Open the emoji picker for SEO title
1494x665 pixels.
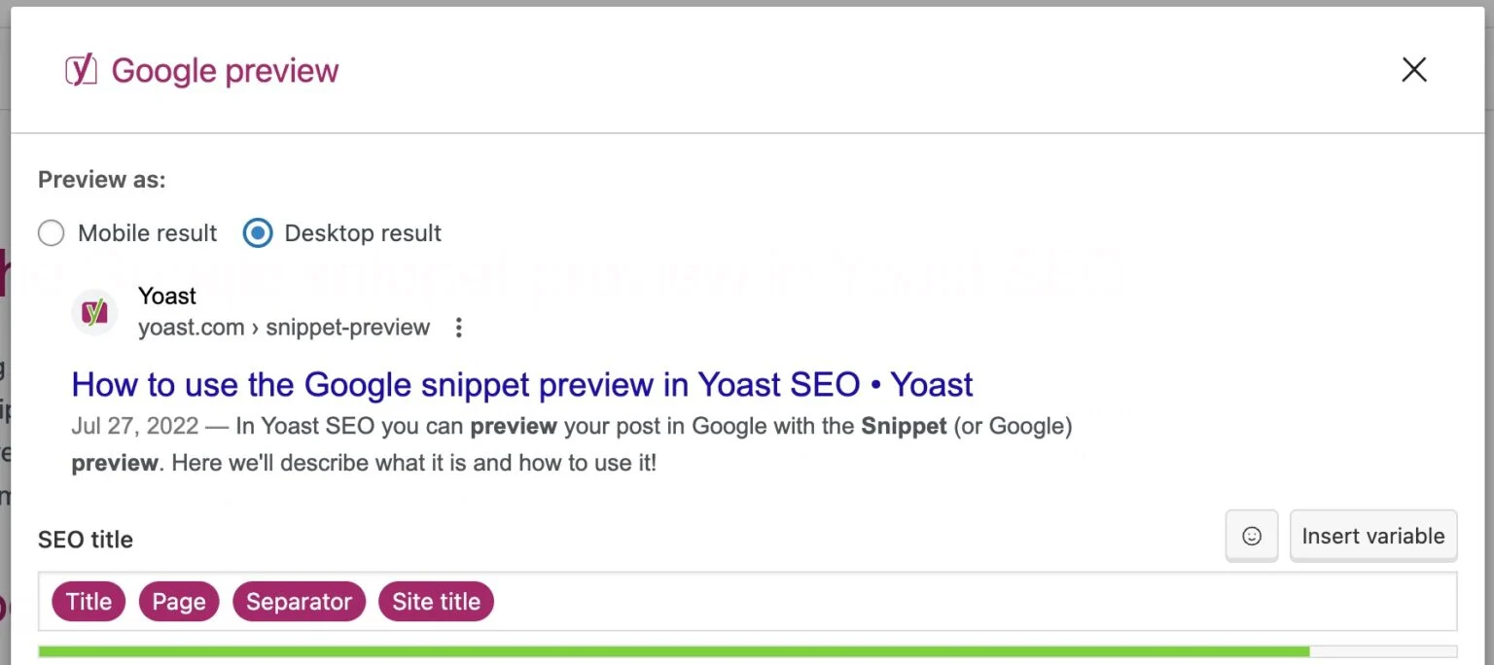(x=1252, y=536)
